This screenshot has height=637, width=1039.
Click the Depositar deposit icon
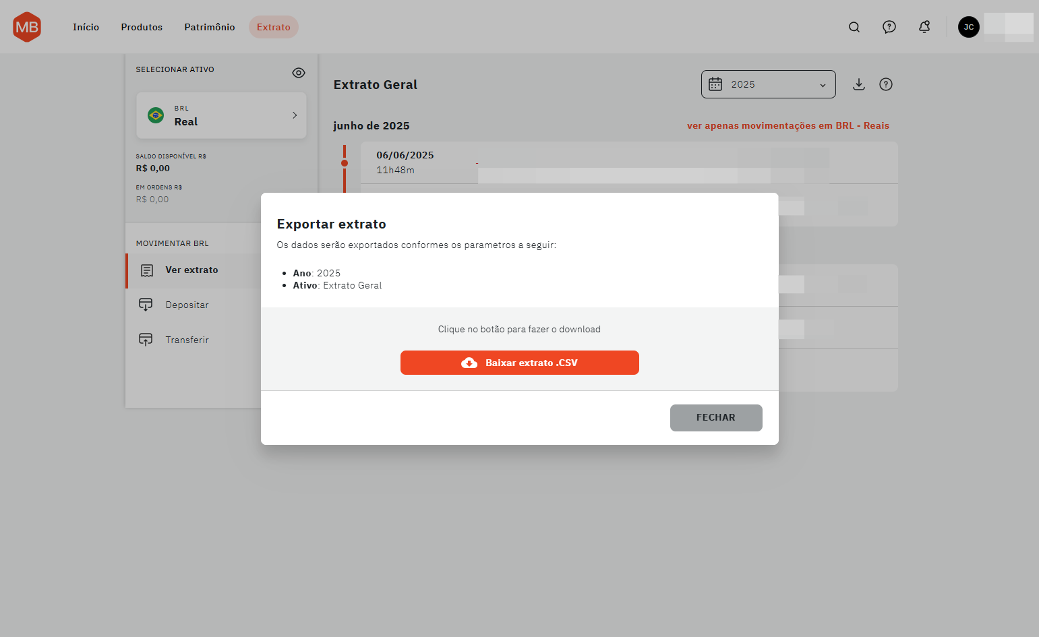coord(146,305)
